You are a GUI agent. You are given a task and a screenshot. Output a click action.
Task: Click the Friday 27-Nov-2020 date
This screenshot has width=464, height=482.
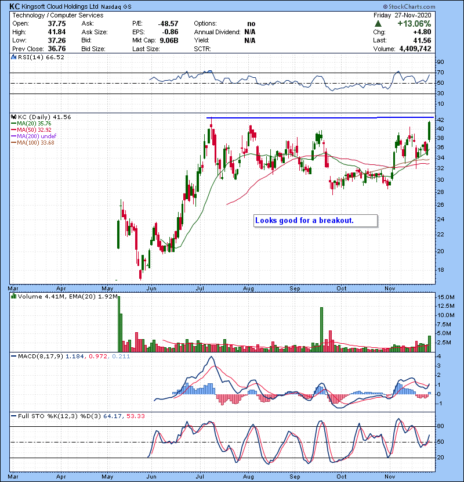click(x=402, y=15)
